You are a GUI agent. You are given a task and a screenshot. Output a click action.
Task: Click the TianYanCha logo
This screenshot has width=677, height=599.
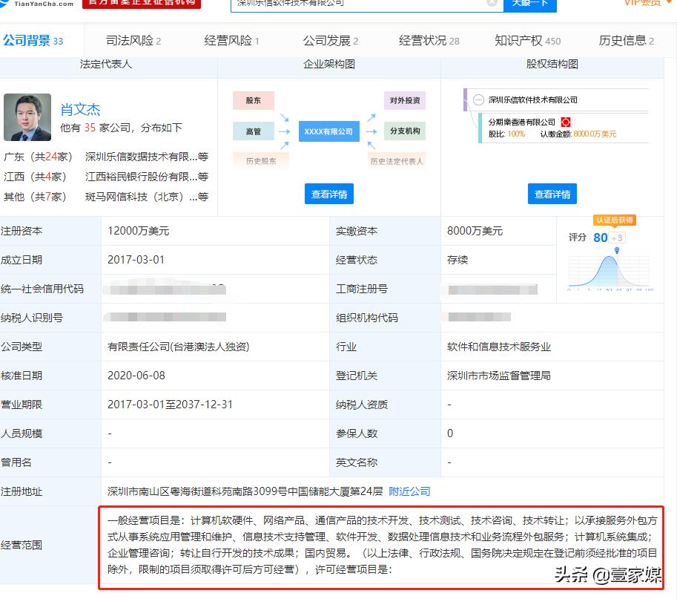(41, 5)
